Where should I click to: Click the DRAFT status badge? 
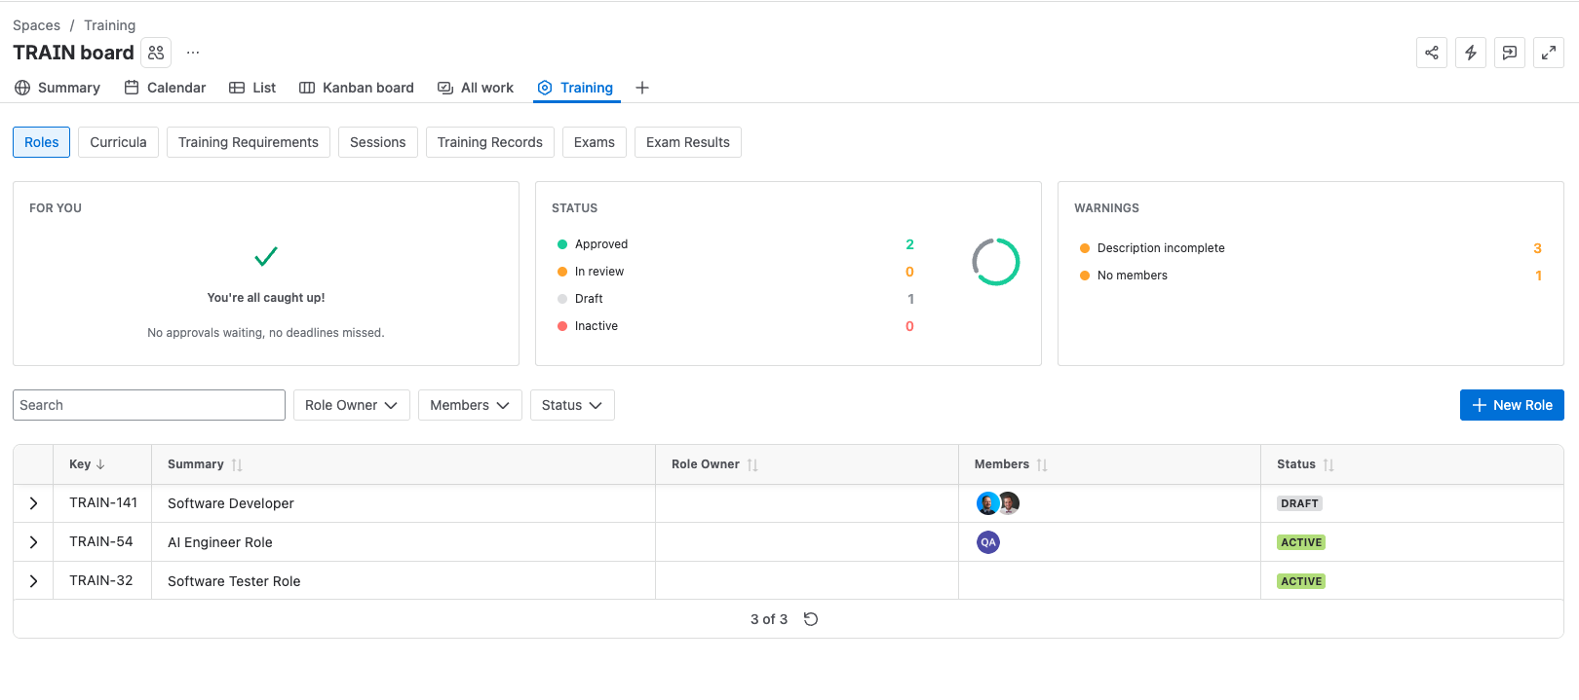tap(1300, 503)
